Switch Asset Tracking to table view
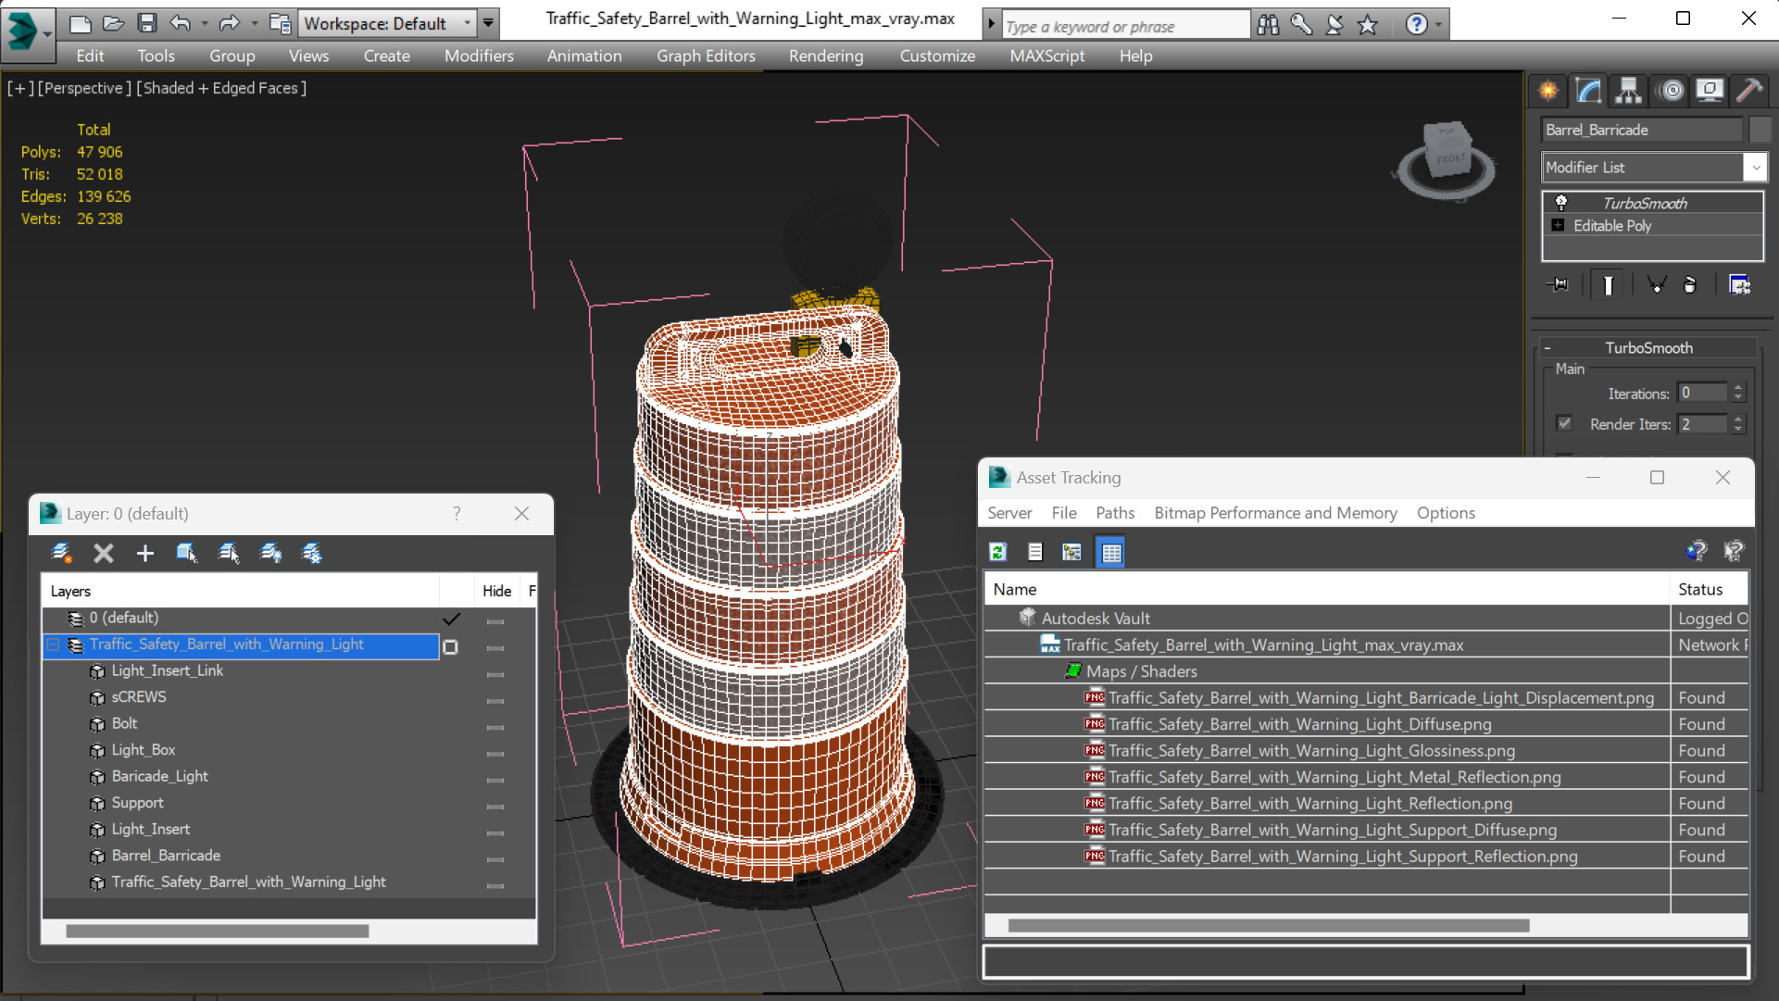1779x1001 pixels. point(1110,552)
